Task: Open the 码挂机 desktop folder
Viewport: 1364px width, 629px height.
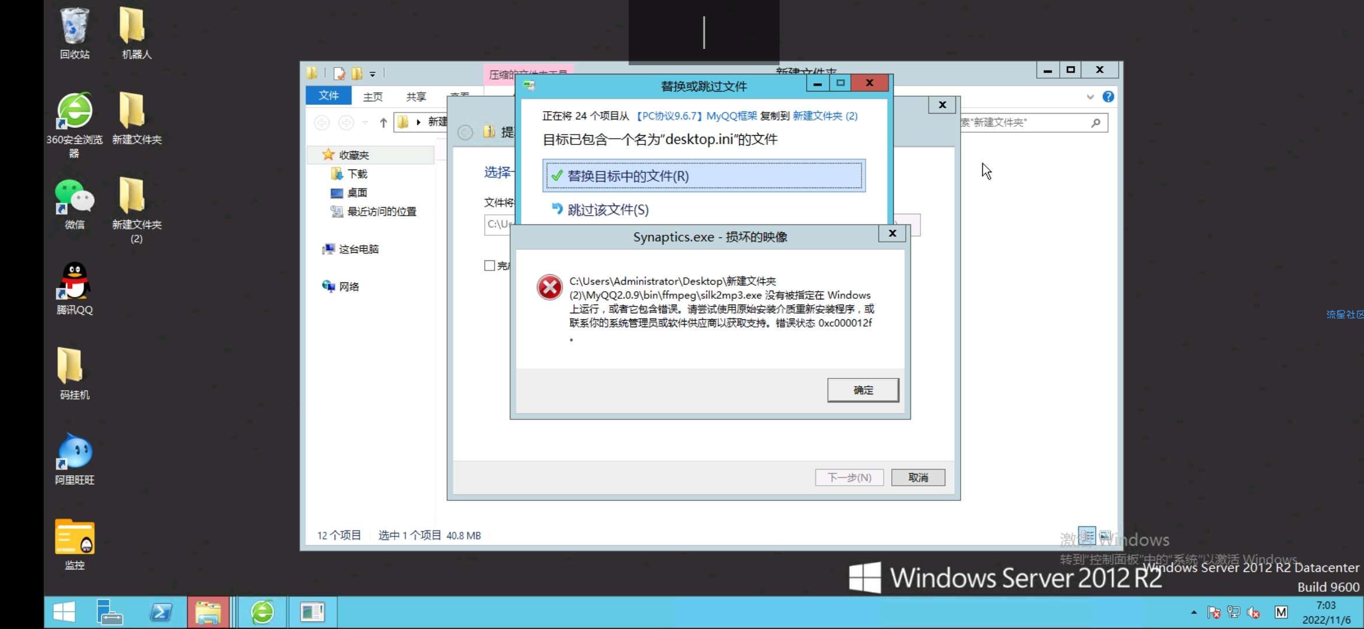Action: tap(75, 374)
